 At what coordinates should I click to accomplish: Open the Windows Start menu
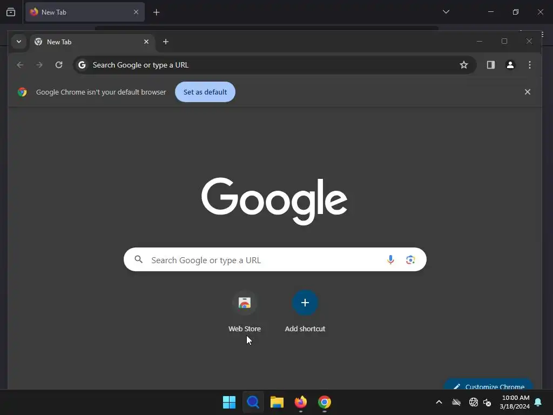pyautogui.click(x=229, y=402)
